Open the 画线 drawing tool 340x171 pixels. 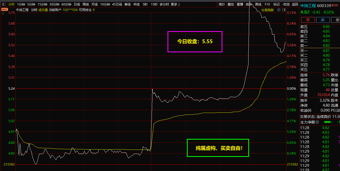(x=258, y=4)
